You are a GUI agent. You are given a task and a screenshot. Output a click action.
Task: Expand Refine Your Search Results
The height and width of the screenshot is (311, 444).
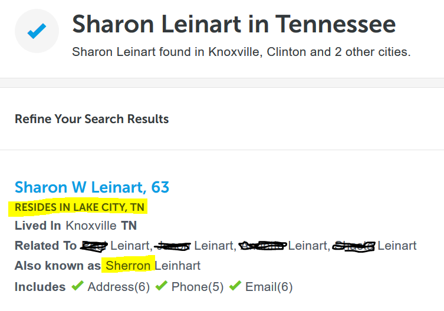(91, 119)
